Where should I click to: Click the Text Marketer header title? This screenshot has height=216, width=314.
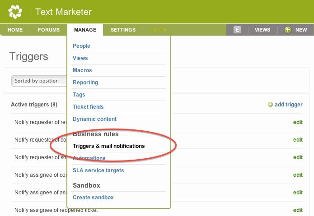pyautogui.click(x=64, y=12)
